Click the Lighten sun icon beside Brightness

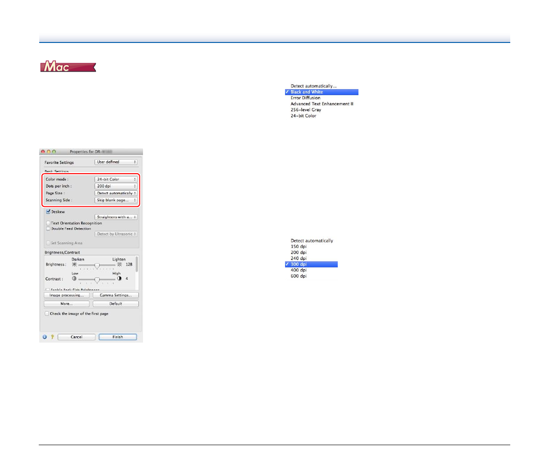119,265
